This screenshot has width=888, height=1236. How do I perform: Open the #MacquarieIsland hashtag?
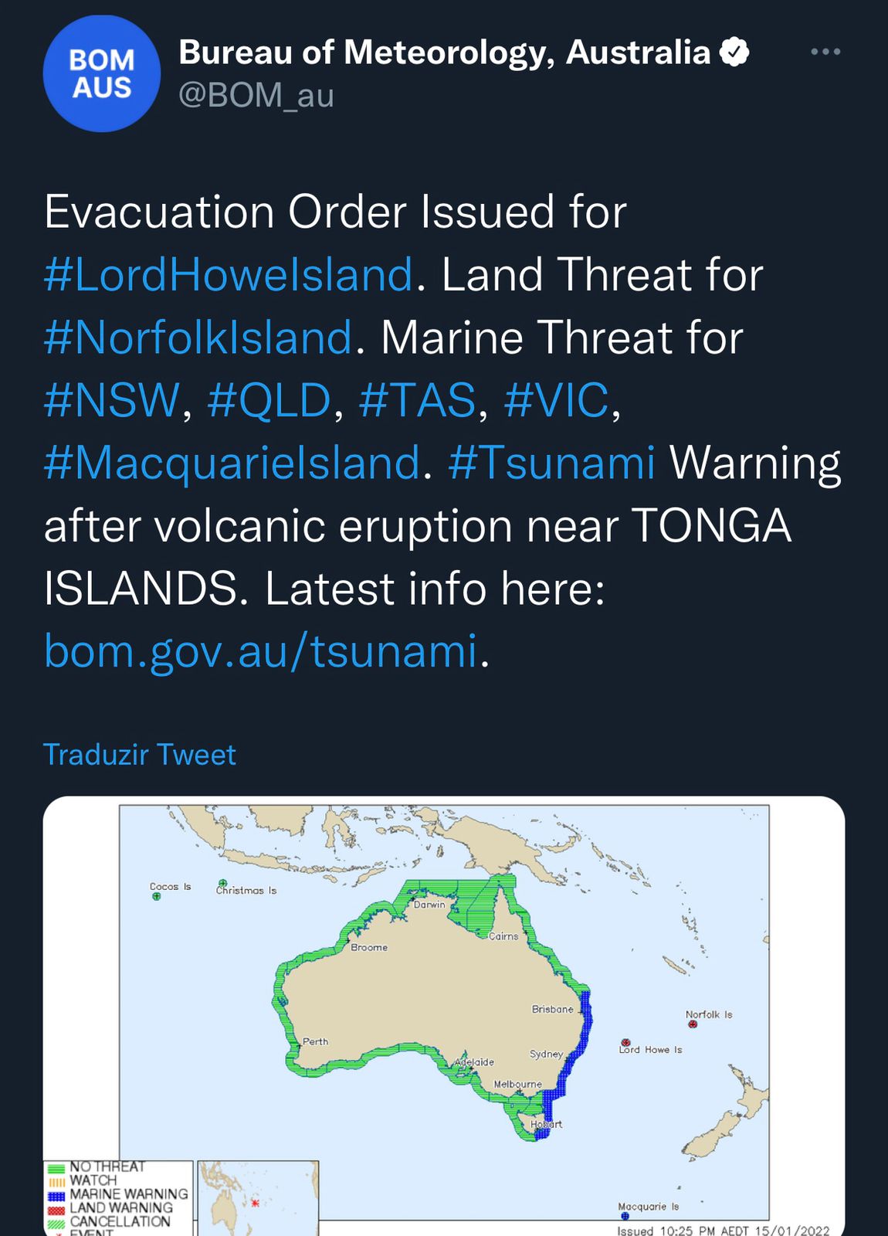[232, 463]
